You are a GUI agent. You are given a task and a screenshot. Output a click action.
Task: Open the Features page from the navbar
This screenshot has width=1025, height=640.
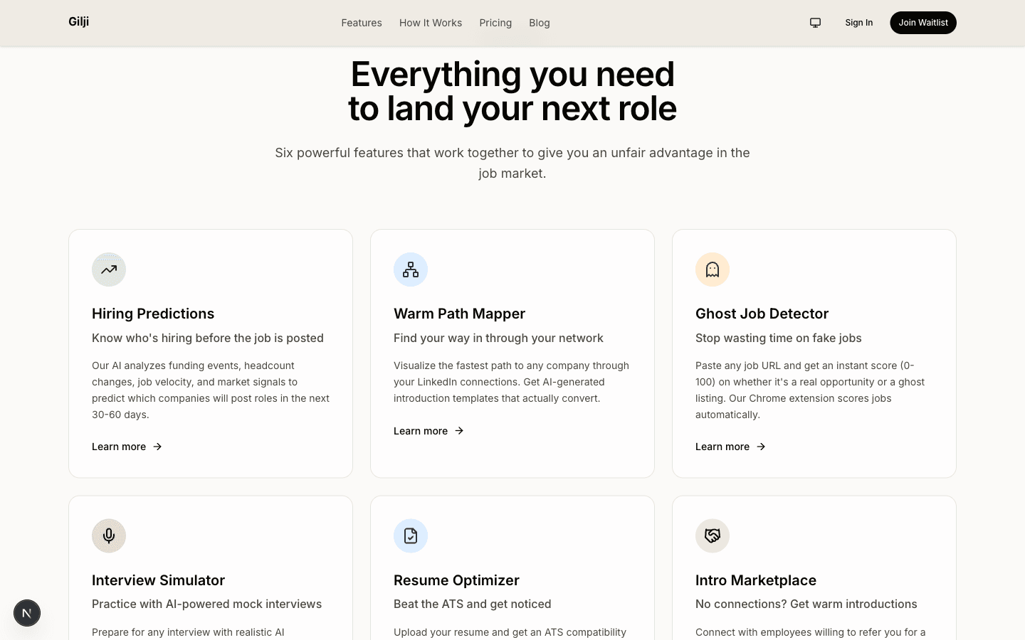[362, 23]
